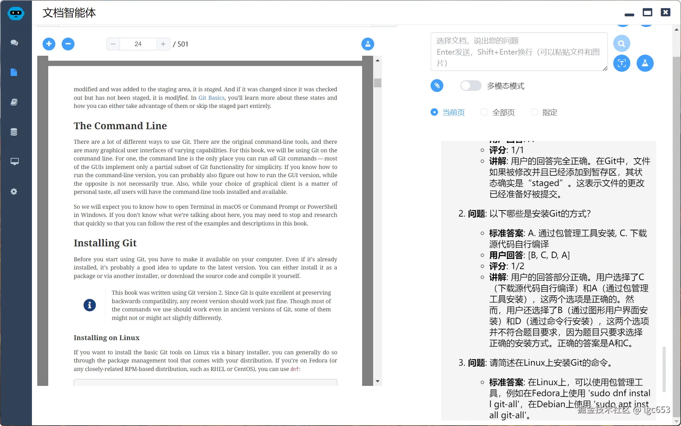681x426 pixels.
Task: Select the 指定 radio option
Action: point(534,112)
